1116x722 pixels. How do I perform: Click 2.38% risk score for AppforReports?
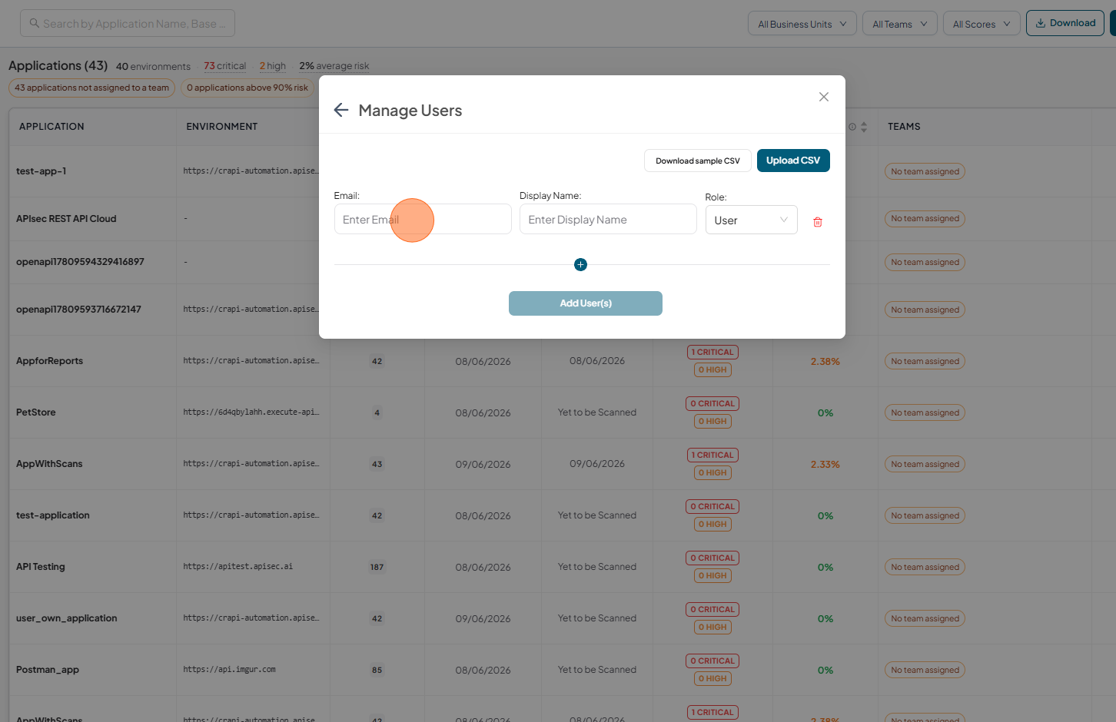click(825, 362)
